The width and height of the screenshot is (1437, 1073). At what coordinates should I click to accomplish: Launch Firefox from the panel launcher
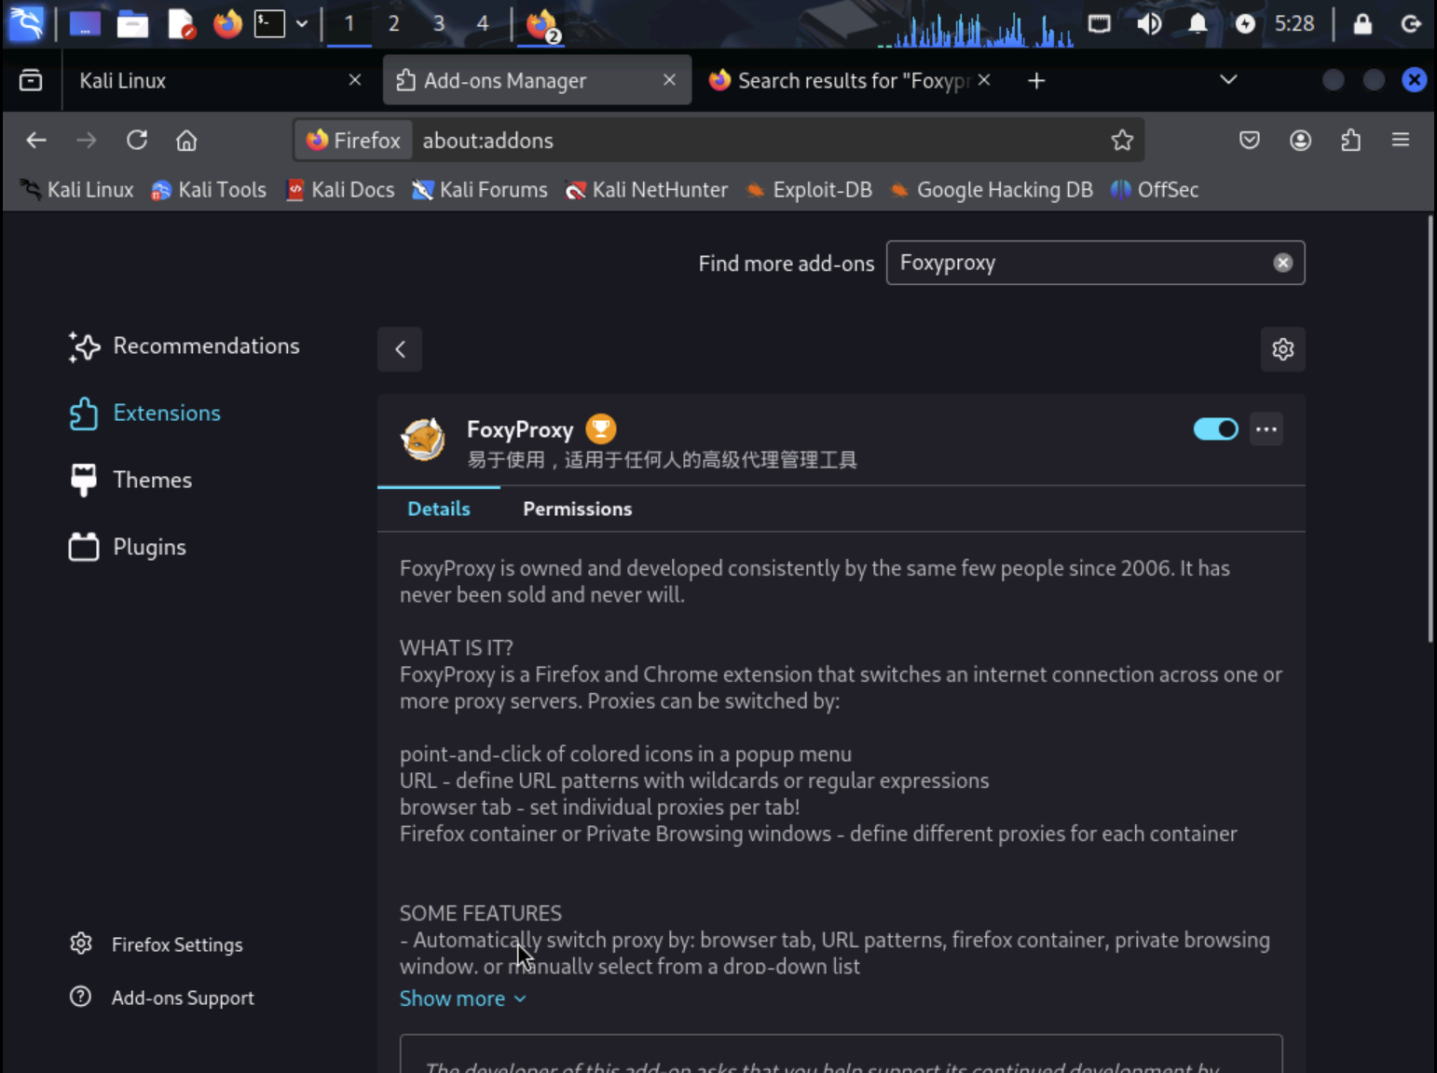coord(227,24)
